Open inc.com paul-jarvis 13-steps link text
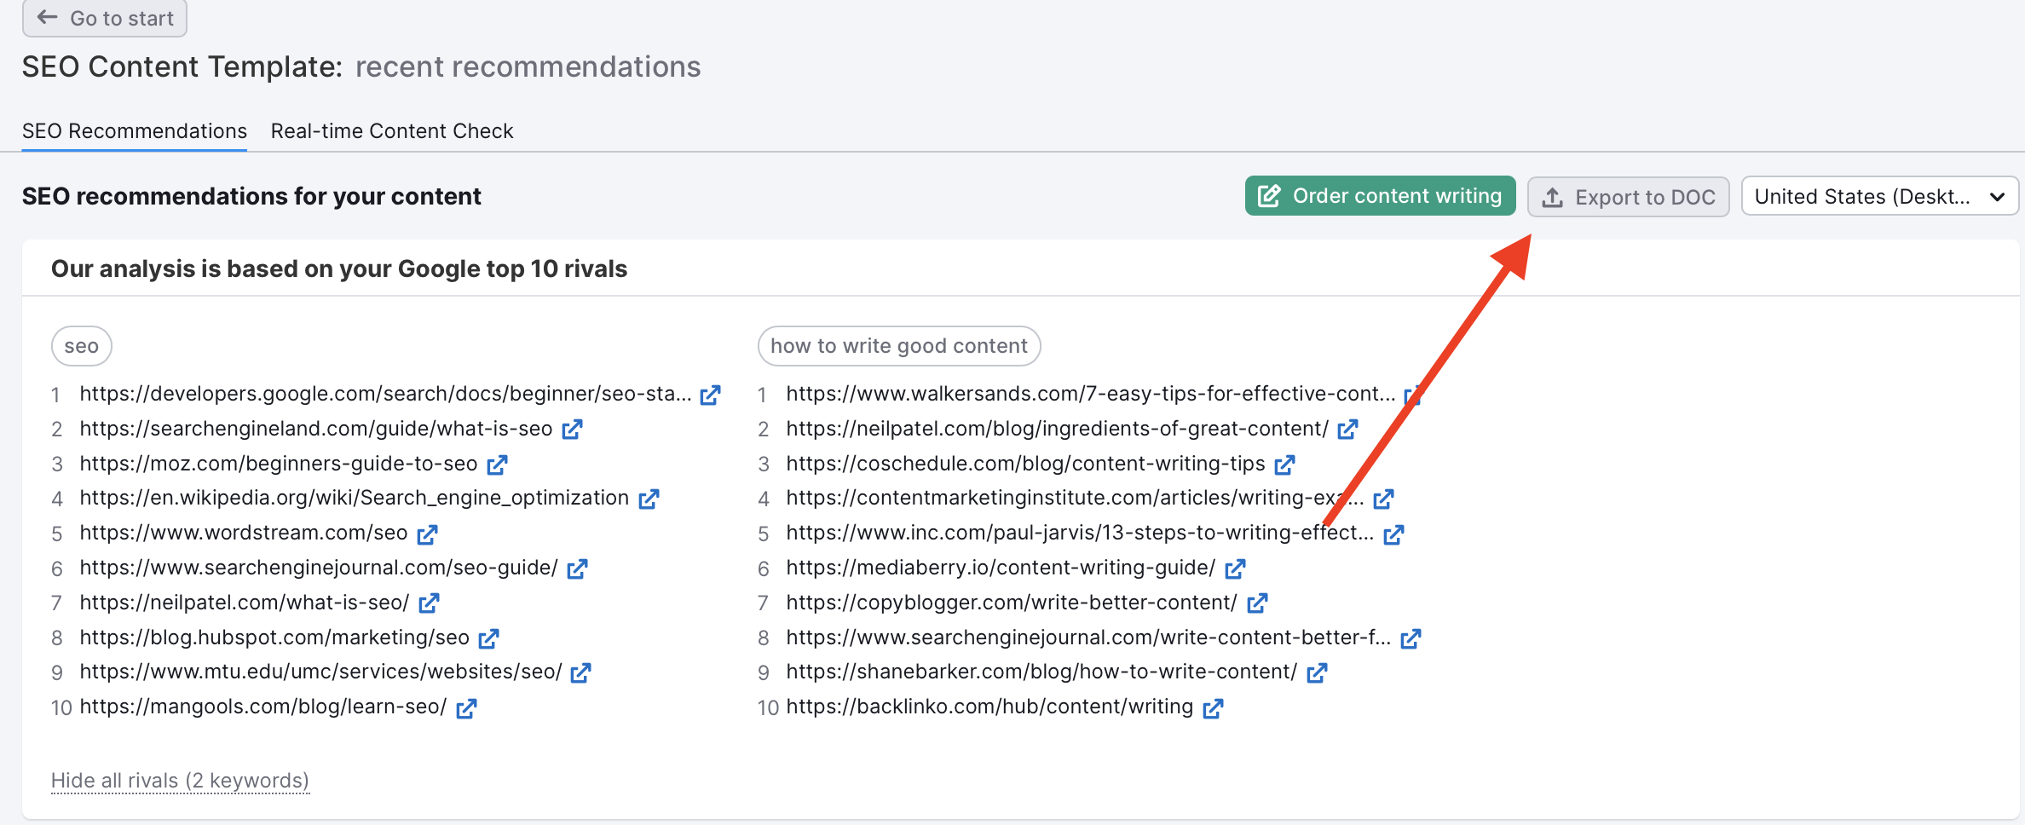Viewport: 2025px width, 825px height. (x=1081, y=533)
